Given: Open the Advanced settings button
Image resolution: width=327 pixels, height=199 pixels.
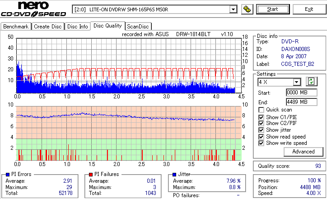Looking at the screenshot, I should pos(303,152).
